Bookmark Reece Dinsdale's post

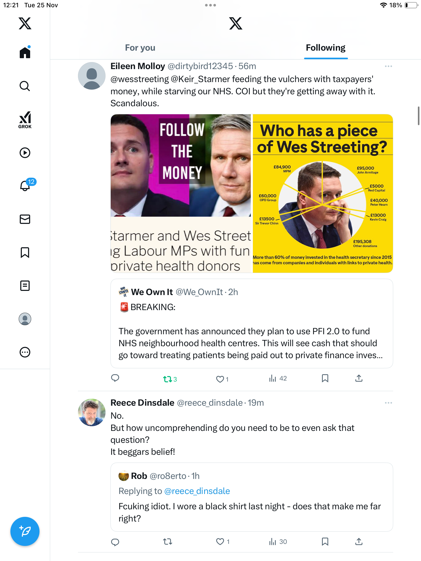point(325,542)
